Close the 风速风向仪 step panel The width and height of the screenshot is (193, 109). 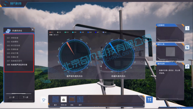32,30
